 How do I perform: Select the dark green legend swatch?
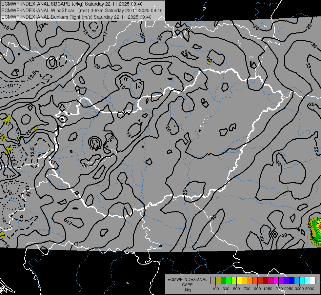tap(223, 280)
